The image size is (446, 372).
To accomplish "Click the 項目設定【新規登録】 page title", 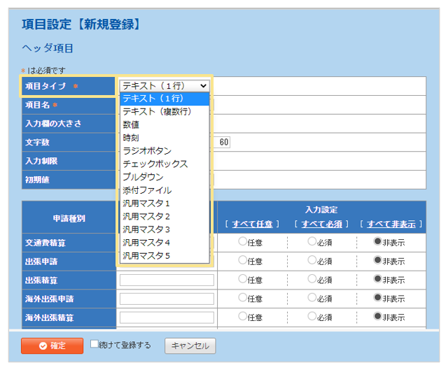I will [82, 24].
